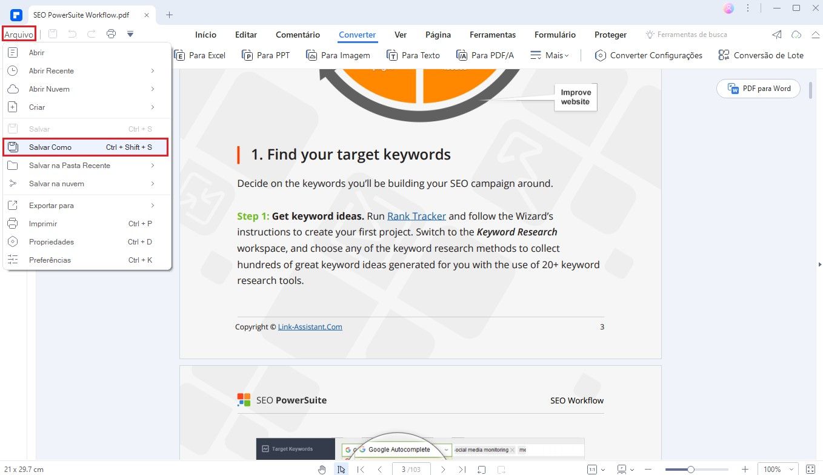Switch to the Comentário tab
This screenshot has height=475, width=823.
pos(298,35)
